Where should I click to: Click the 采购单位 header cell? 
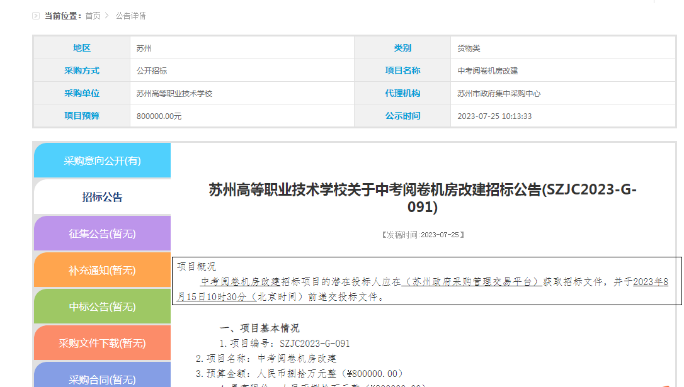pos(82,93)
